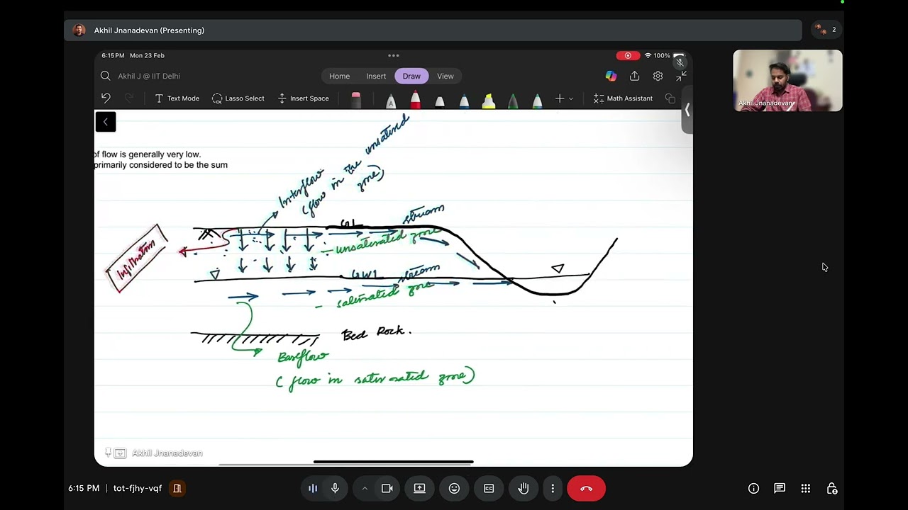Select the yellow highlighter

[488, 101]
